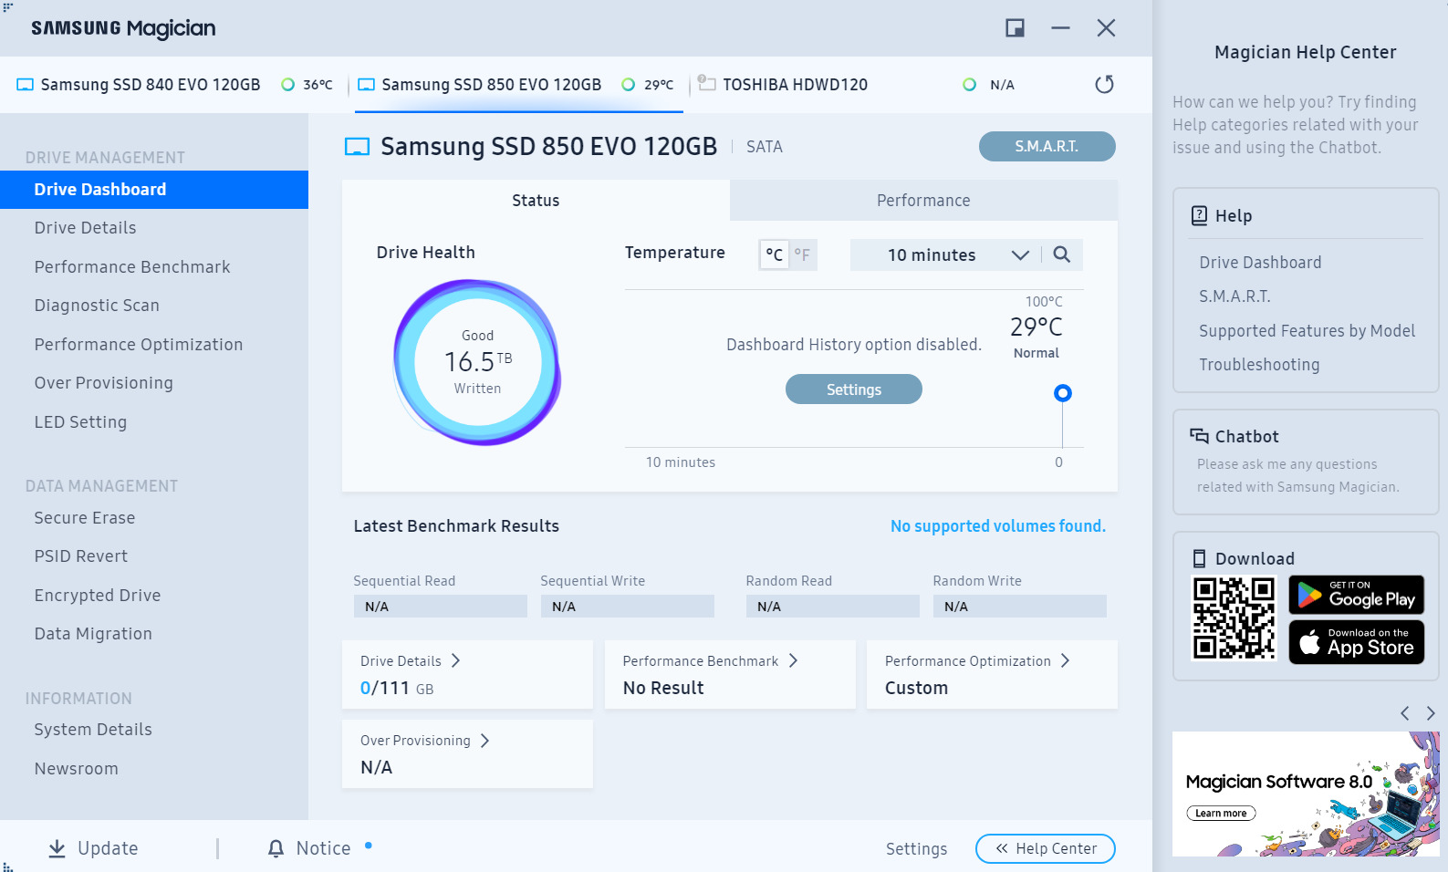Switch temperature unit to Celsius
This screenshot has width=1448, height=872.
pyautogui.click(x=774, y=254)
